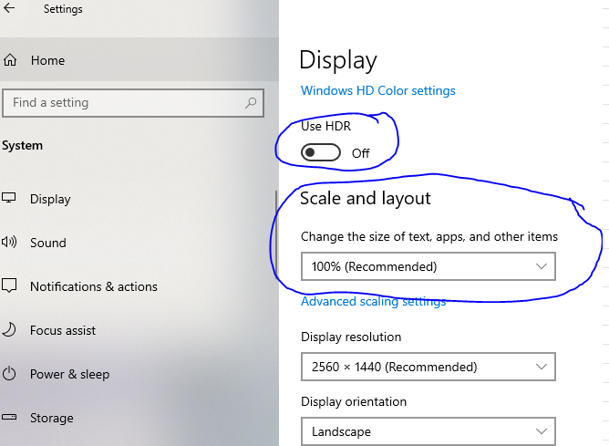Open the 100% (Recommended) scale dropdown
This screenshot has width=609, height=446.
[428, 266]
